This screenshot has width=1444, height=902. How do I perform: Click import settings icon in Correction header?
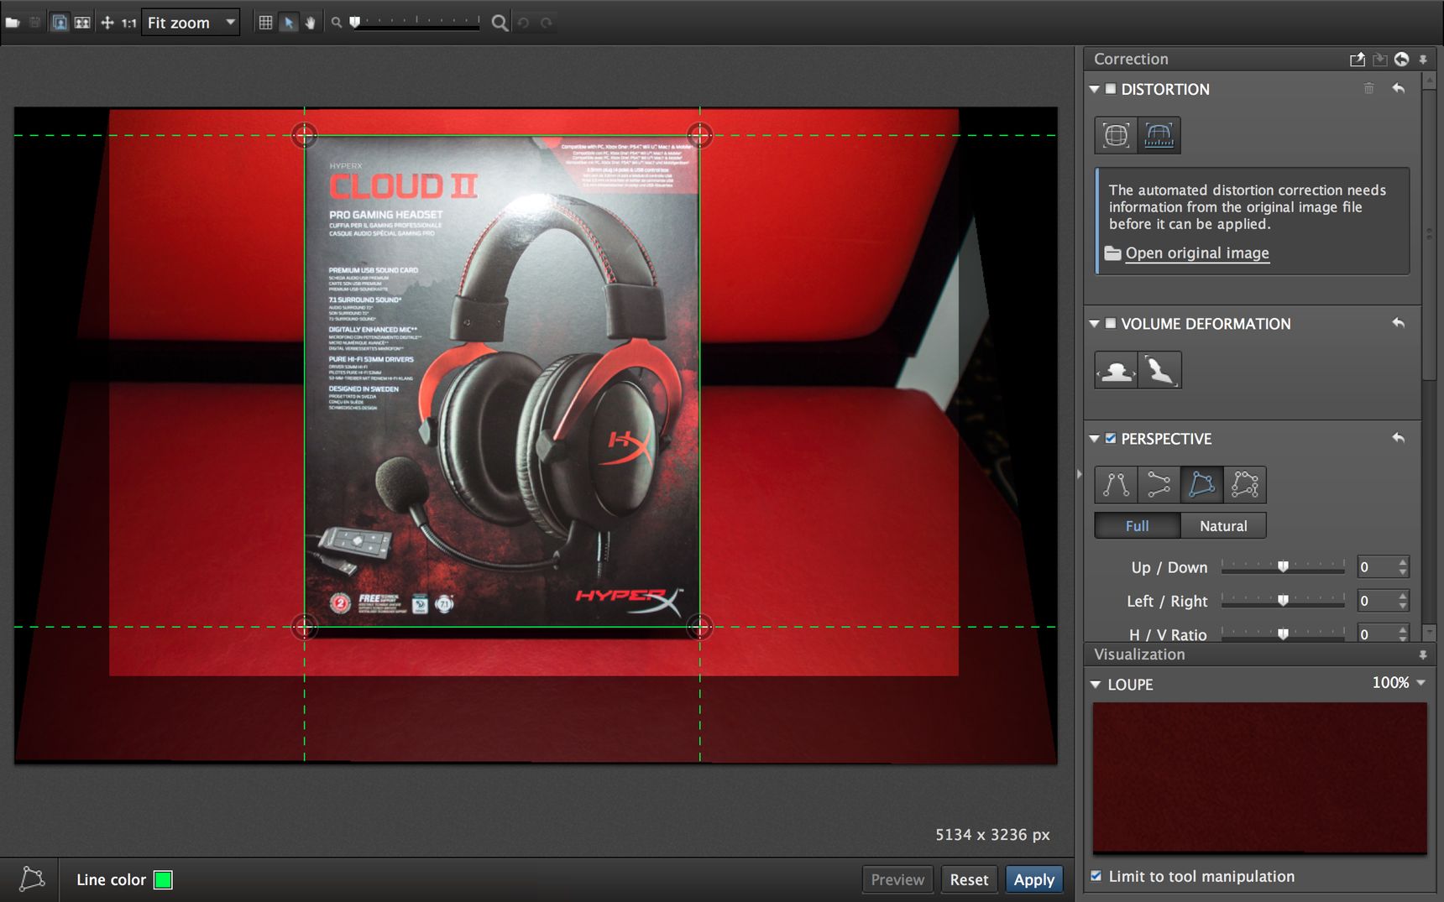(1379, 59)
